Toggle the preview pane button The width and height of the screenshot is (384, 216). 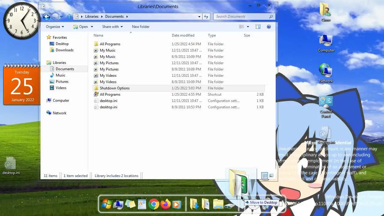pyautogui.click(x=258, y=27)
